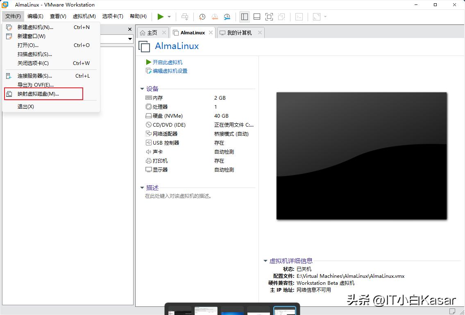Open the snapshot manager
This screenshot has width=465, height=315.
coord(227,16)
